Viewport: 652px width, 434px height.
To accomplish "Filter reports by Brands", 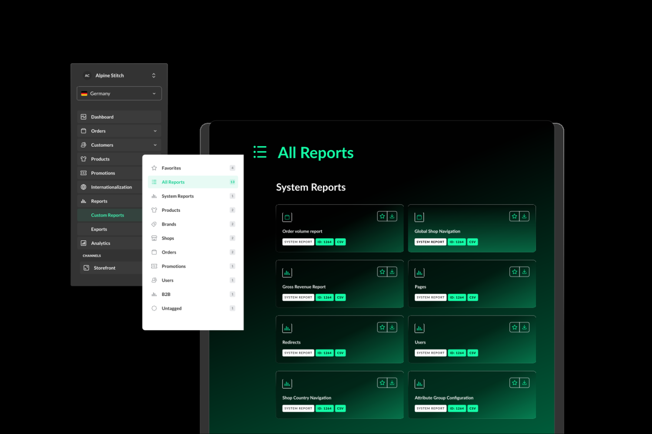I will 193,224.
